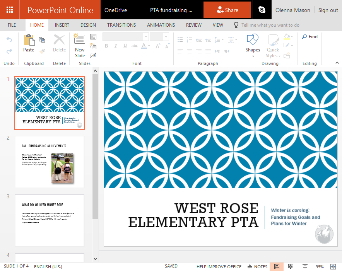Click the Skype icon in header

pyautogui.click(x=262, y=10)
